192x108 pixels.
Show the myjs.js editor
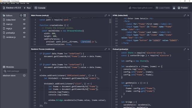24,28
